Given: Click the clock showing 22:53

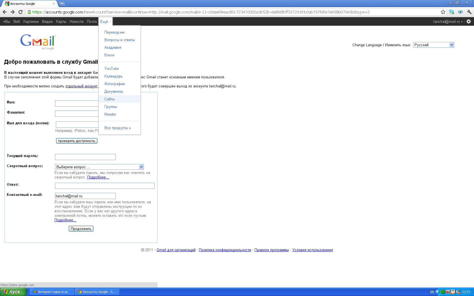Looking at the screenshot, I should click(466, 292).
